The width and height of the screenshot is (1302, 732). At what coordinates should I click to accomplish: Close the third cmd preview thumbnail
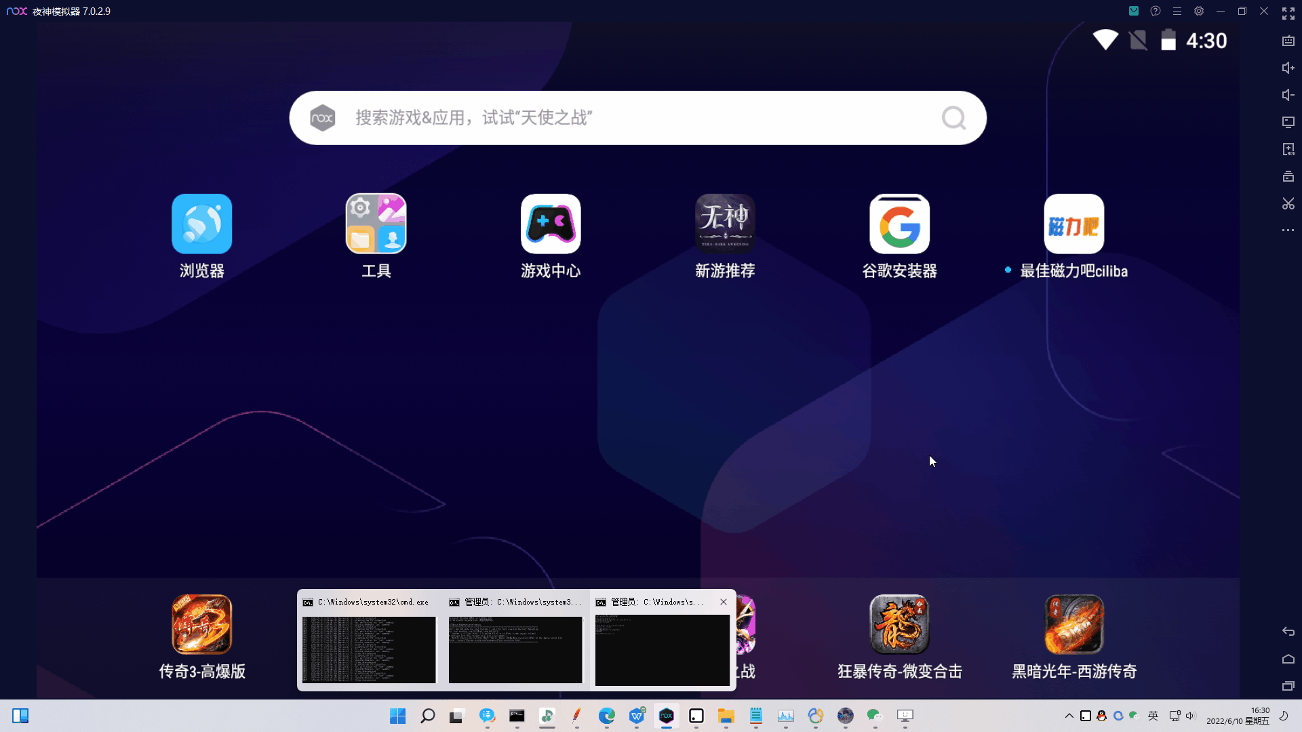pyautogui.click(x=724, y=602)
